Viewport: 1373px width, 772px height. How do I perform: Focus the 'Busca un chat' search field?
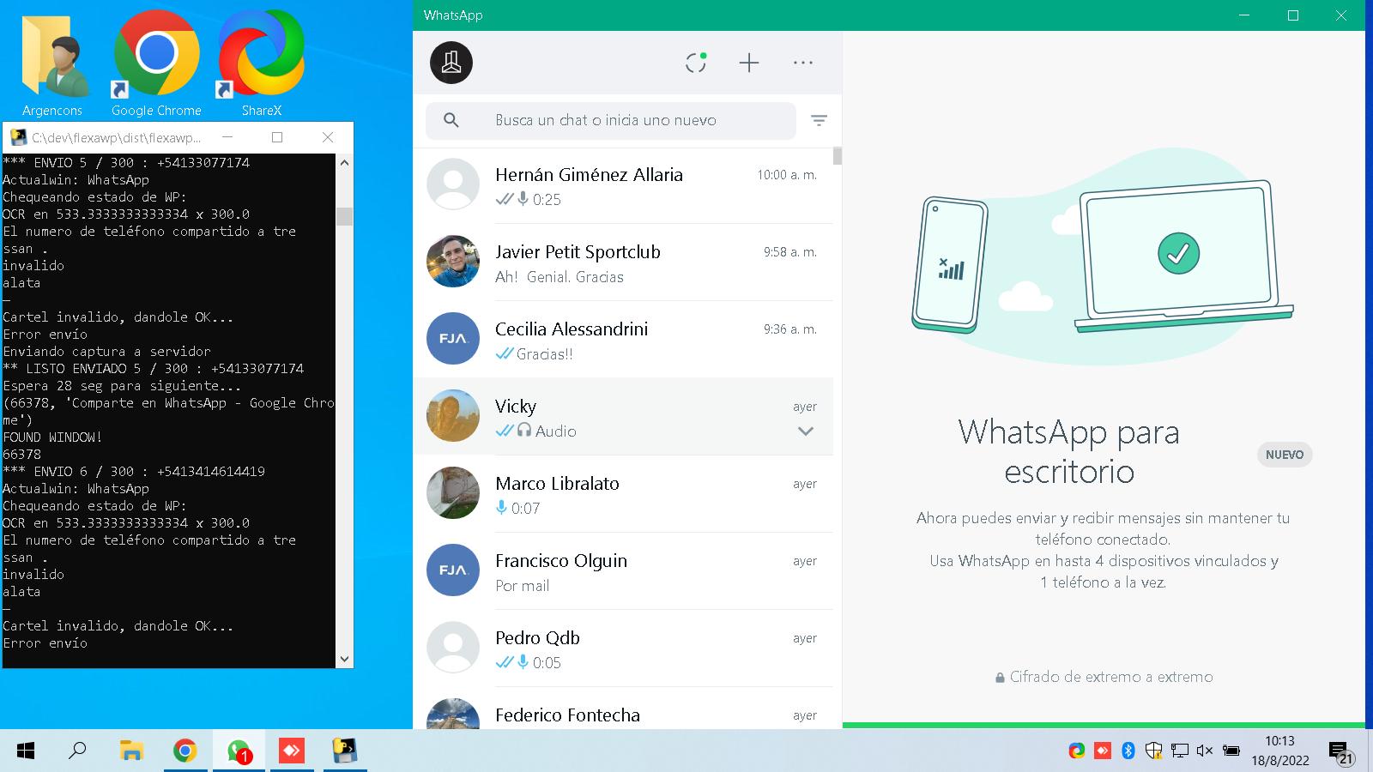pos(611,120)
